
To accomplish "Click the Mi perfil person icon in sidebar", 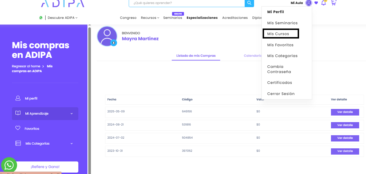I will coord(18,98).
